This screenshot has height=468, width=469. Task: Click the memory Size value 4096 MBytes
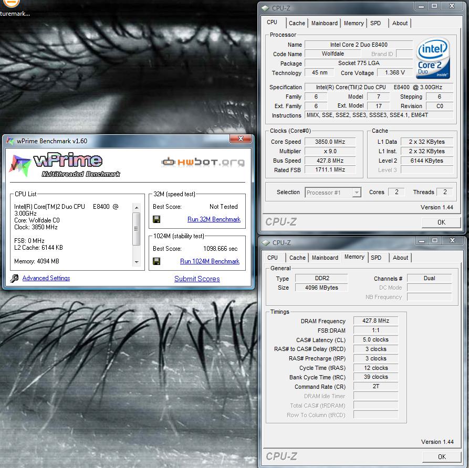321,288
